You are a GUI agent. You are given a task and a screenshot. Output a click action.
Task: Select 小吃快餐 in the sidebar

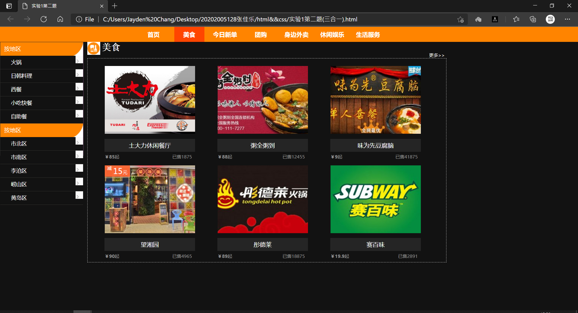click(x=22, y=103)
